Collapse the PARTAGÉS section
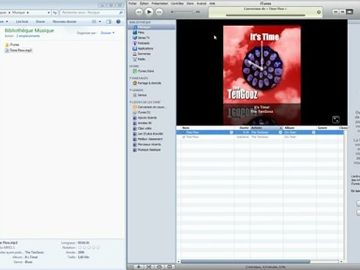 click(130, 78)
